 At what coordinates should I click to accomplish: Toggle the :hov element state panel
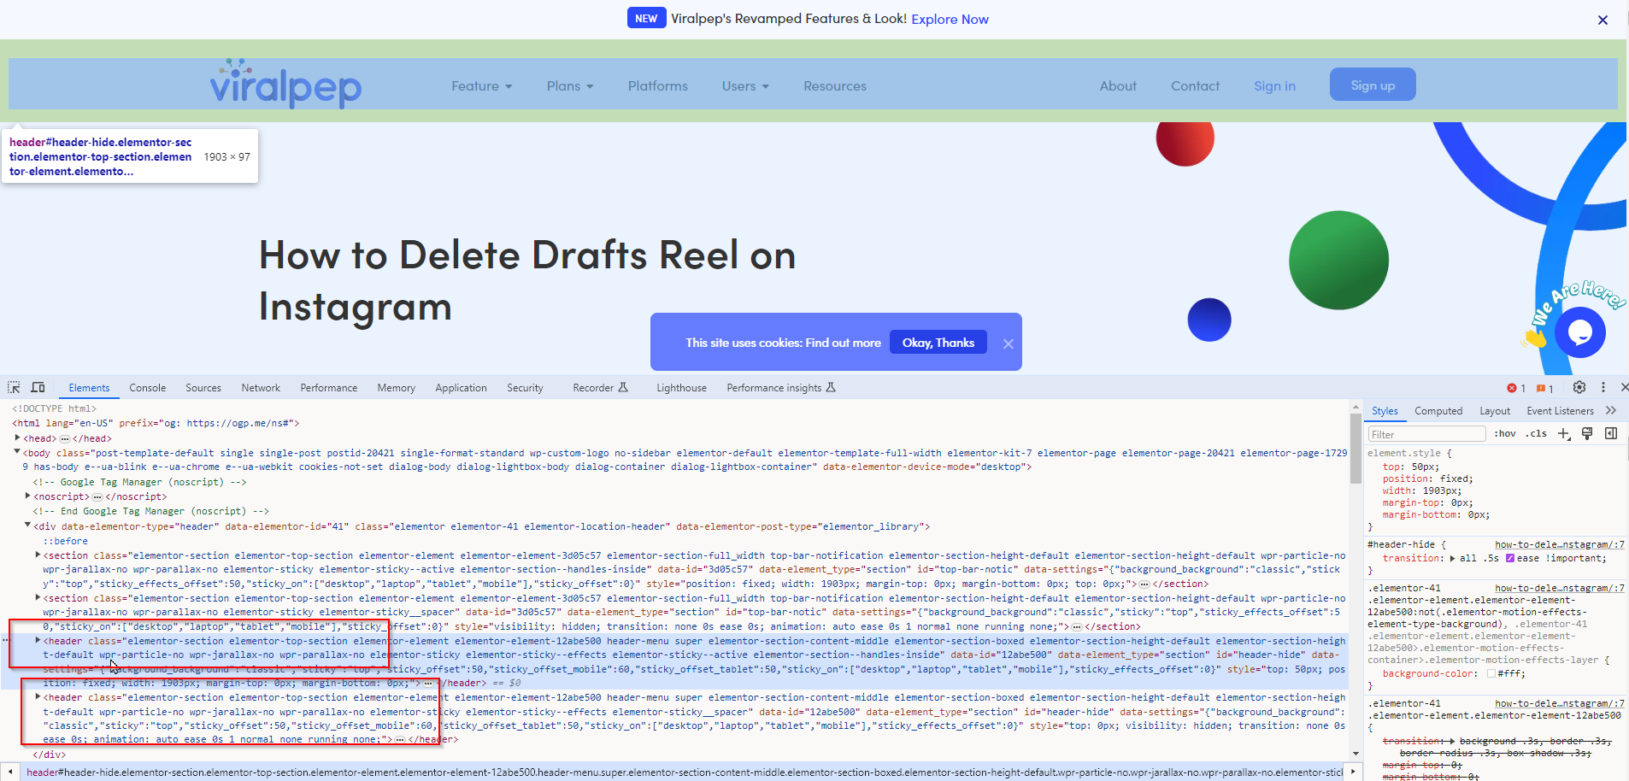[x=1505, y=434]
